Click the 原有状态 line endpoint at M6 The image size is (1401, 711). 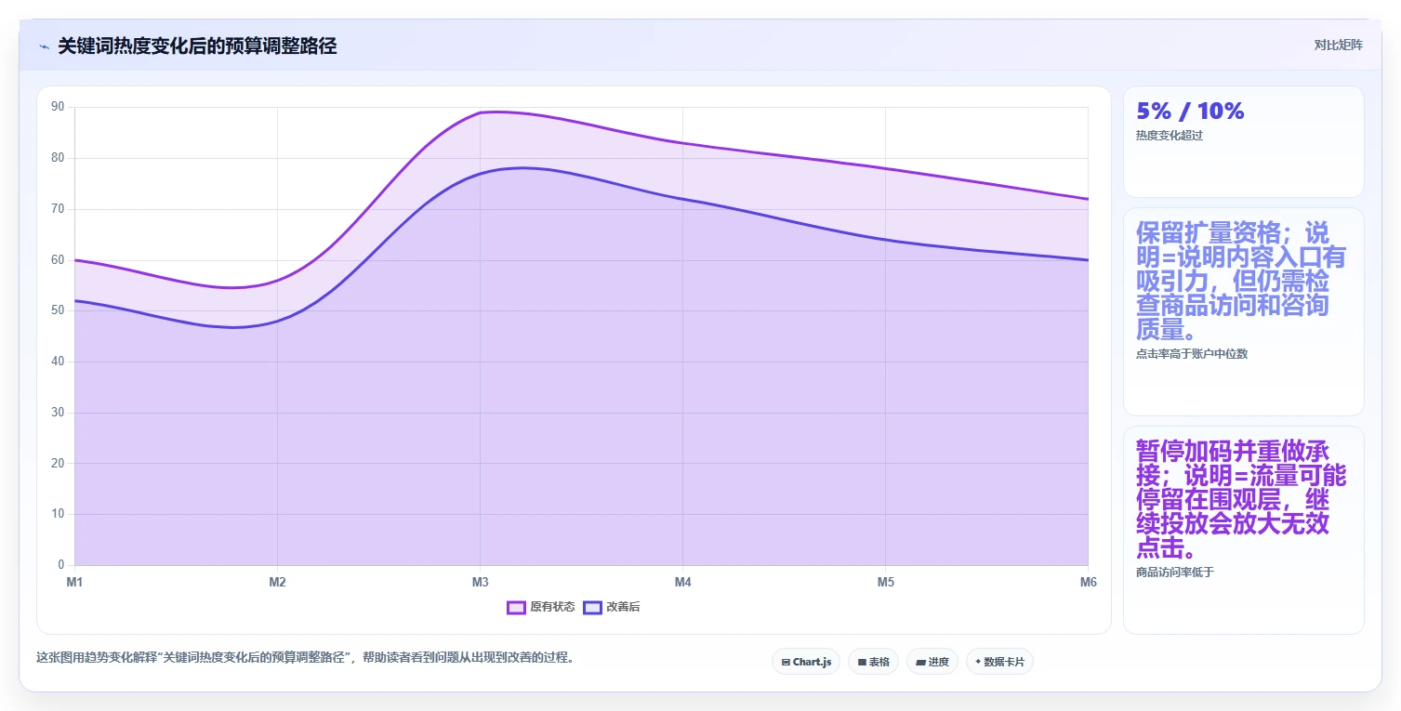(1088, 199)
